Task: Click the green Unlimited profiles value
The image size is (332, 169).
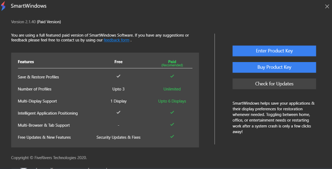Action: pos(172,89)
